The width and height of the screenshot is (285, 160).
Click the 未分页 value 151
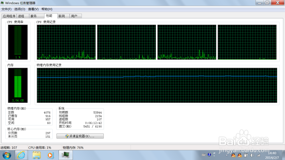(48, 137)
